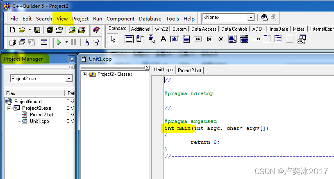Open the View menu
This screenshot has height=179, width=334.
click(x=62, y=19)
